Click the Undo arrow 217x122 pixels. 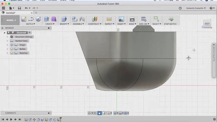pos(26,8)
